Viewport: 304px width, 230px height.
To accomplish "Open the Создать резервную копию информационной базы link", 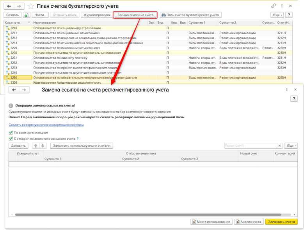I will 46,125.
